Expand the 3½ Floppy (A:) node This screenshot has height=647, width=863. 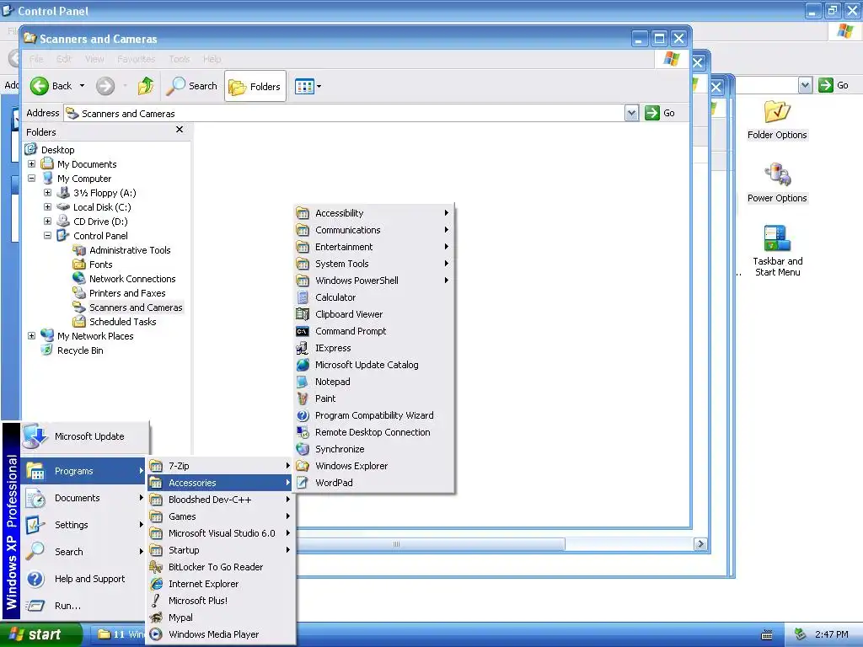[x=47, y=193]
